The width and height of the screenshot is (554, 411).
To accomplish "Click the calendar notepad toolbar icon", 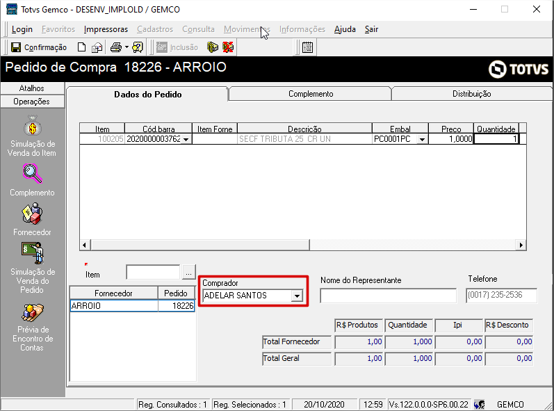I will coord(307,47).
